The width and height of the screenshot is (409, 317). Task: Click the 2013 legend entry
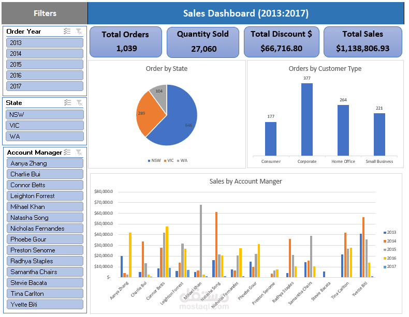pos(390,232)
